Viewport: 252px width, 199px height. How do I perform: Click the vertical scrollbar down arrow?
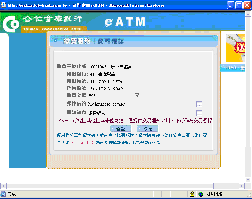248,180
